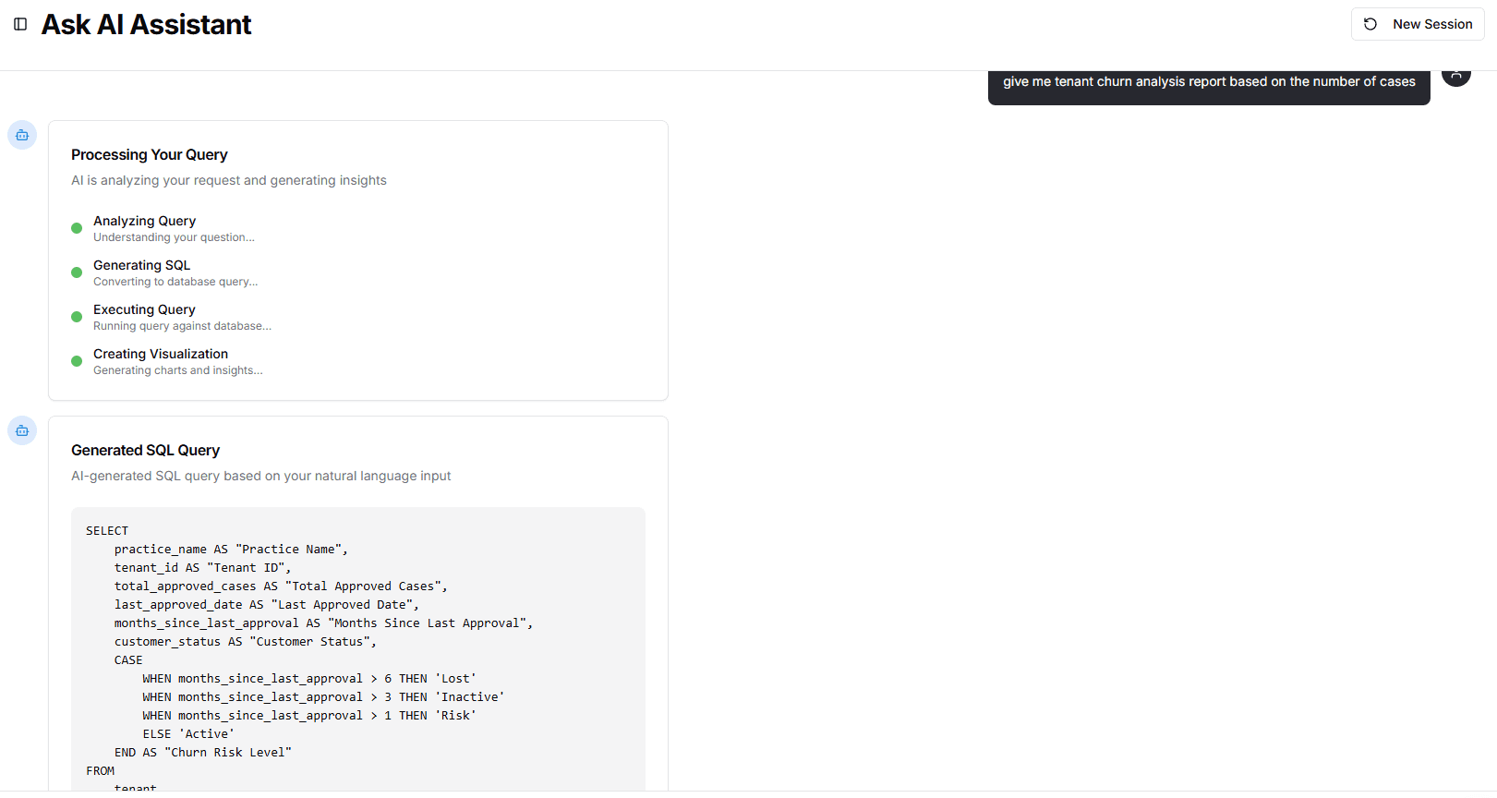1497x798 pixels.
Task: Click the green dot next to Generating SQL
Action: pyautogui.click(x=77, y=272)
